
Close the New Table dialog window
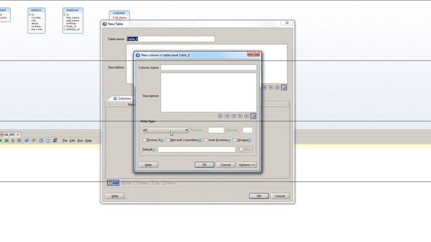[287, 23]
